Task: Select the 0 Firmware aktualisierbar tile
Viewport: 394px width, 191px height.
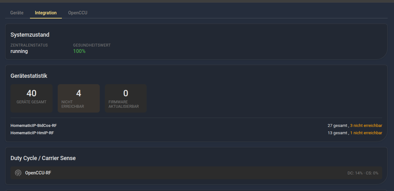Action: (x=126, y=98)
